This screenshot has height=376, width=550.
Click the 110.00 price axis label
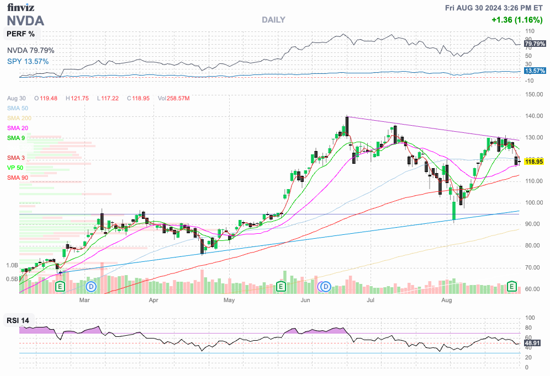pyautogui.click(x=534, y=181)
